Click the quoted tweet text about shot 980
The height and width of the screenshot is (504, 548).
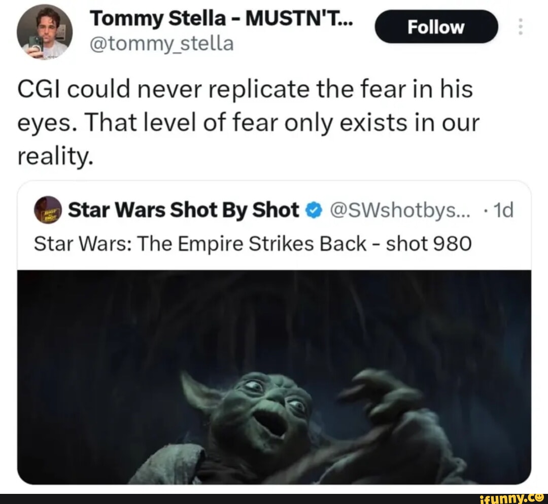tap(253, 243)
